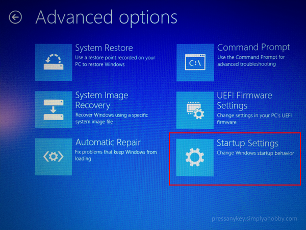Click the back arrow icon
This screenshot has width=306, height=230.
coord(15,17)
